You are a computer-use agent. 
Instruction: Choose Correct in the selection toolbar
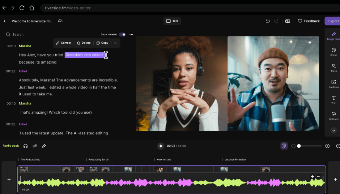point(64,43)
